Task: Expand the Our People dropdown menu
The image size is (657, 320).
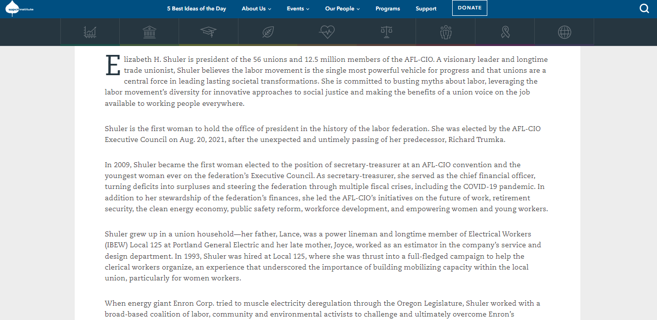Action: (x=342, y=8)
